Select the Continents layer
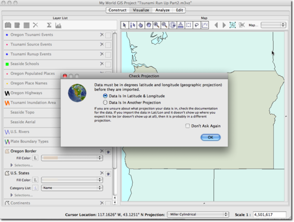 point(20,203)
